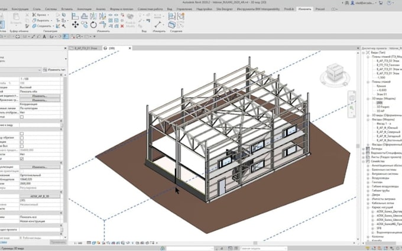This screenshot has width=402, height=251.
Task: Collapse the Фасады (Модель) node
Action: [x=368, y=120]
